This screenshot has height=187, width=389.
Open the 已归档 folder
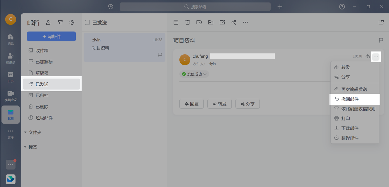51,95
